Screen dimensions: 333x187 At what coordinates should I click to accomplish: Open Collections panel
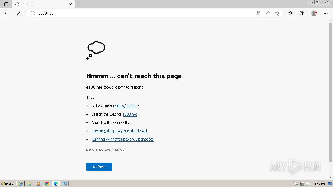tap(302, 13)
